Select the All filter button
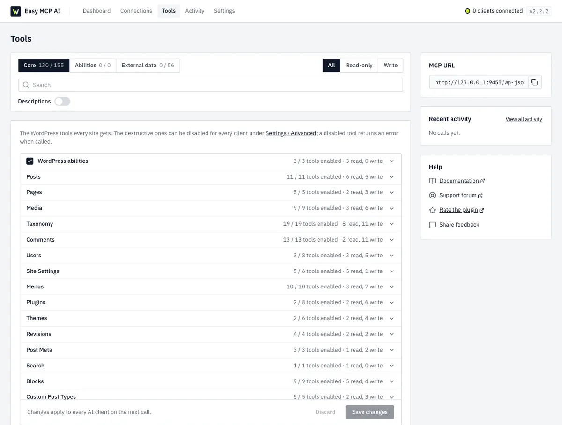 point(332,66)
